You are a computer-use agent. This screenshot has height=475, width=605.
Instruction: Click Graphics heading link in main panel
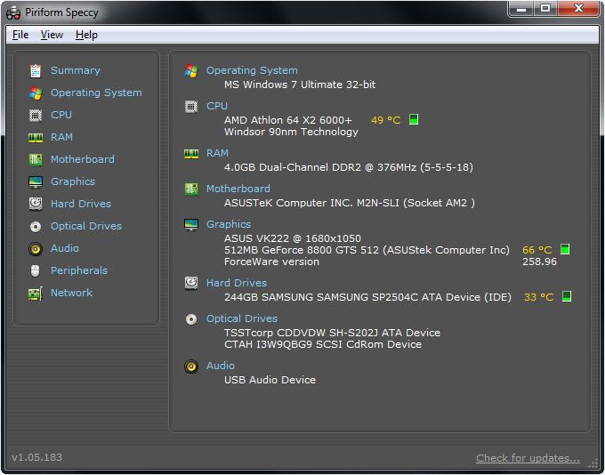229,224
